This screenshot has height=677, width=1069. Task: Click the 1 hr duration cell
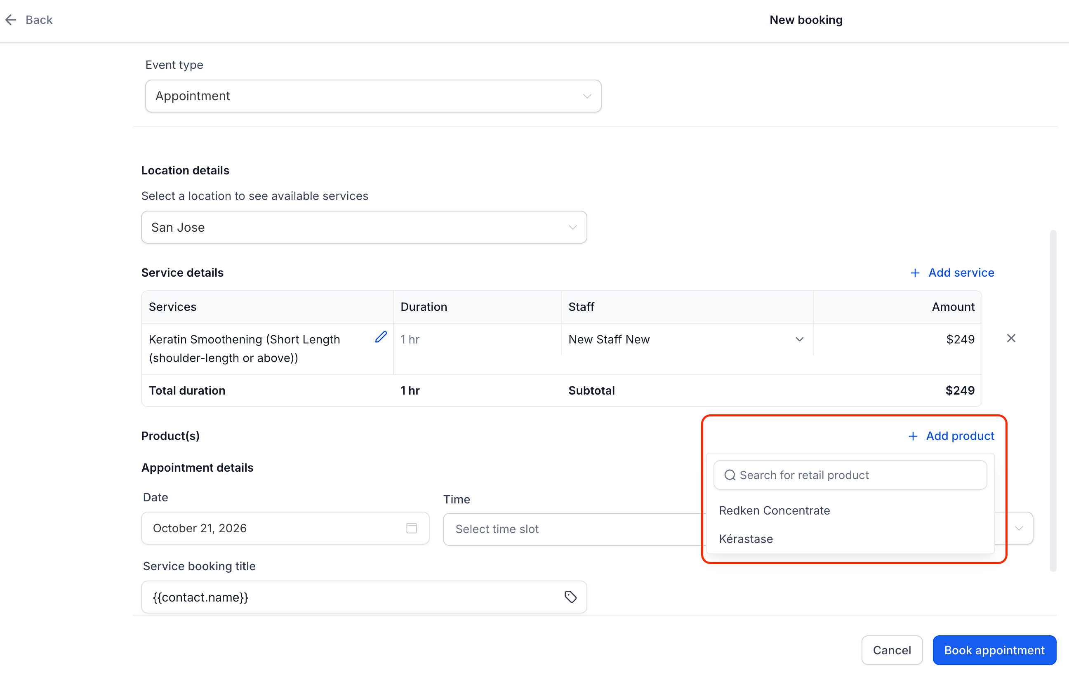click(410, 340)
